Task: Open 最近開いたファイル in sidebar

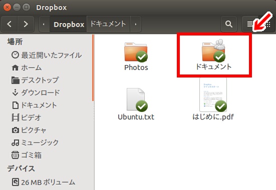Action: coord(47,55)
